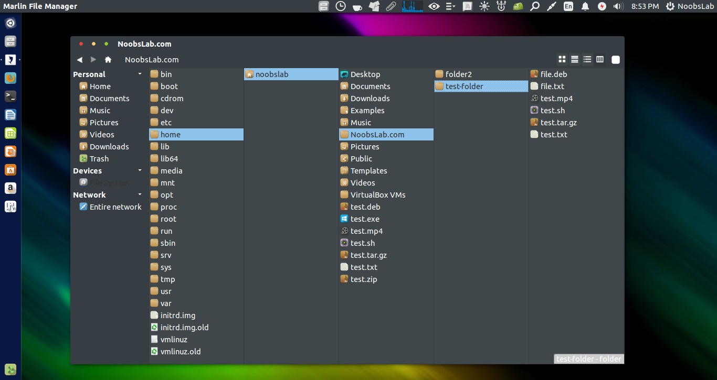Open the En keyboard layout indicator

(568, 6)
